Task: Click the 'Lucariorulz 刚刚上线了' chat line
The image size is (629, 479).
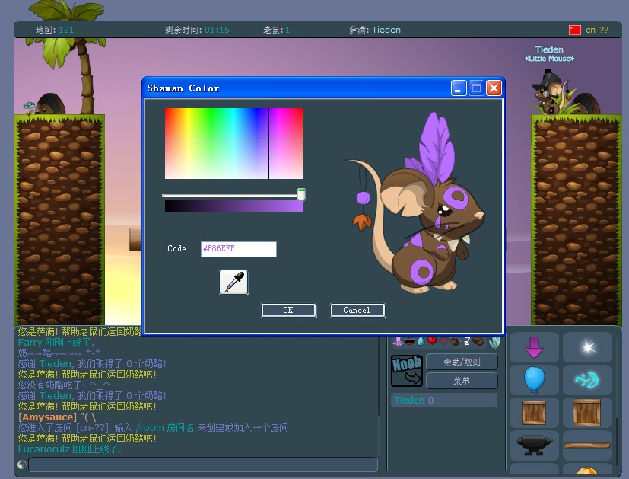Action: tap(70, 449)
